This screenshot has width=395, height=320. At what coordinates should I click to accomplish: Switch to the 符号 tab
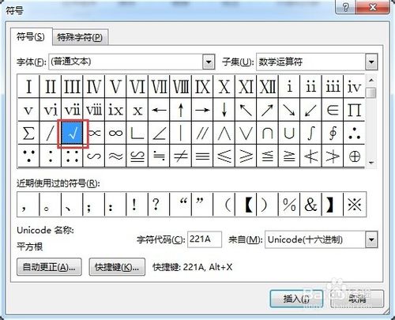click(x=31, y=36)
